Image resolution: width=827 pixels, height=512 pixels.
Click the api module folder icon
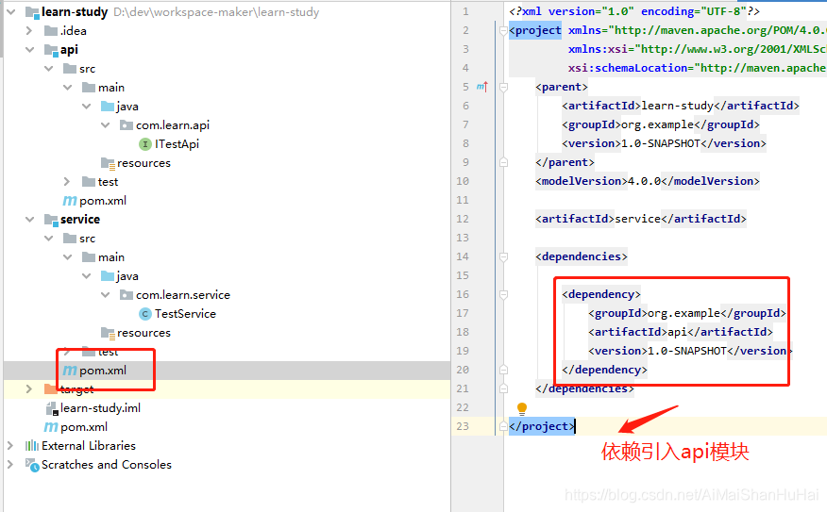(51, 50)
